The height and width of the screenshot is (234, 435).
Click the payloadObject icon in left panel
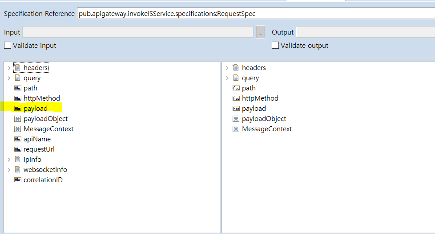[x=18, y=119]
